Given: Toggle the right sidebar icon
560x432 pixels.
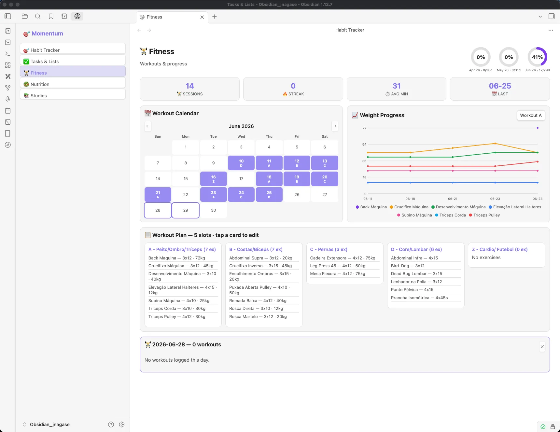Looking at the screenshot, I should click(552, 16).
